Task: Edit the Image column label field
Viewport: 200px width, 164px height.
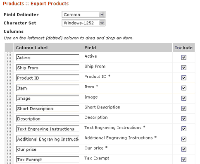Action: [48, 98]
